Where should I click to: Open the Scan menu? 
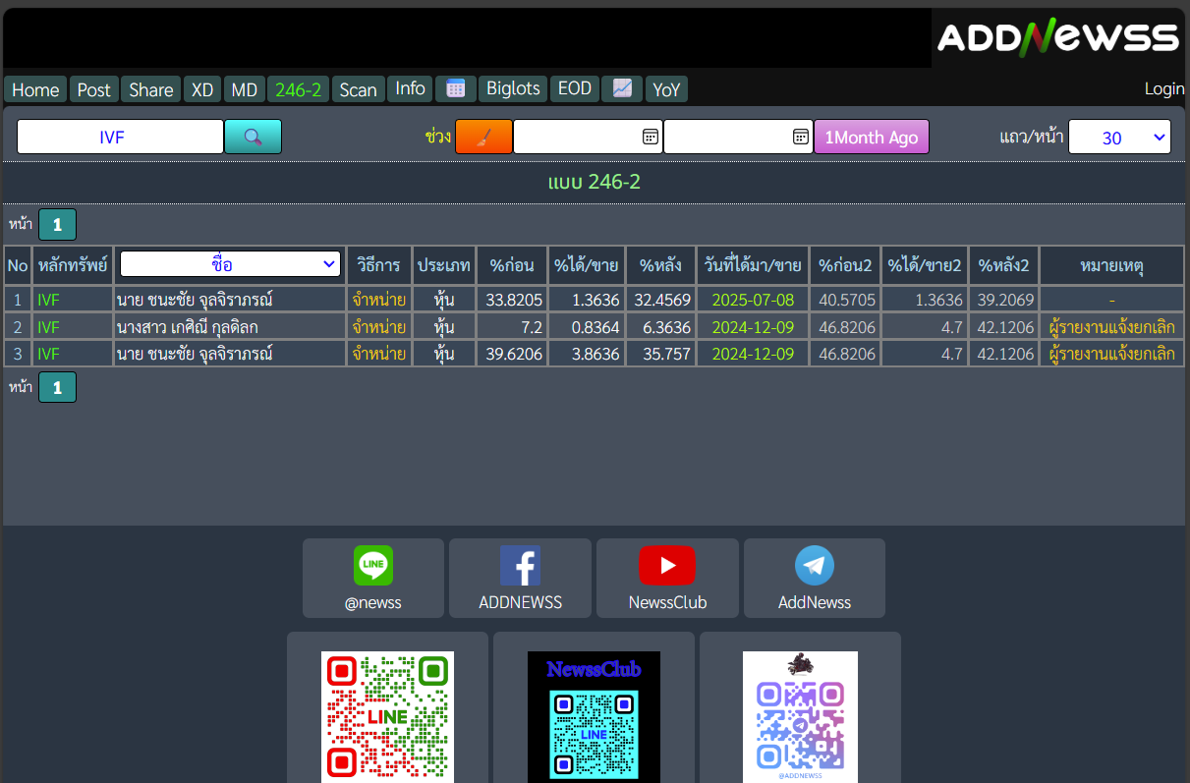[358, 89]
